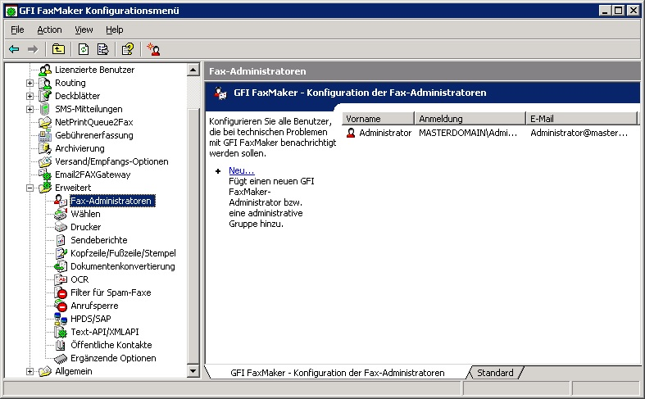Viewport: 645px width, 399px height.
Task: Click the Wählen dialing icon
Action: [x=61, y=214]
